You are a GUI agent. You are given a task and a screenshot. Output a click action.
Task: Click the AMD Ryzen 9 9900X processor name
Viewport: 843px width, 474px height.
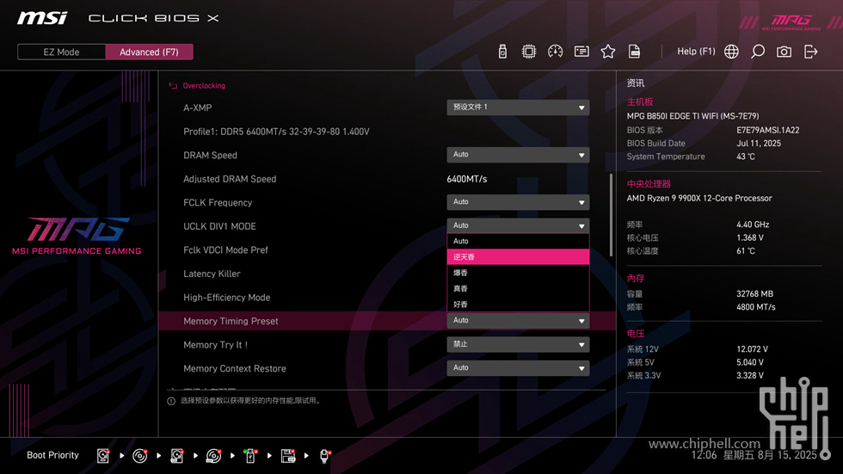(698, 199)
